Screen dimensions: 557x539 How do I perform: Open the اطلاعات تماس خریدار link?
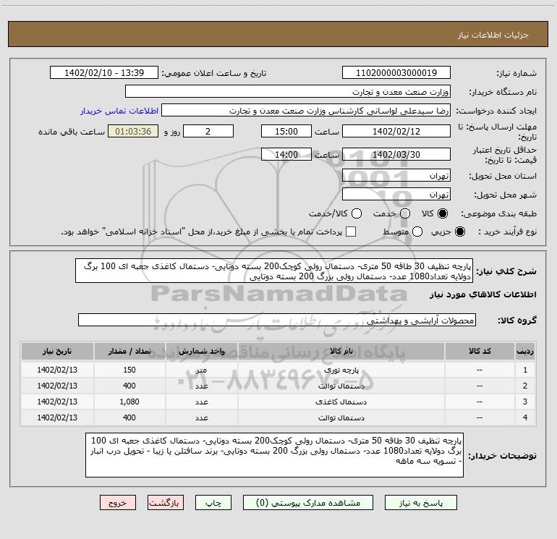click(119, 111)
